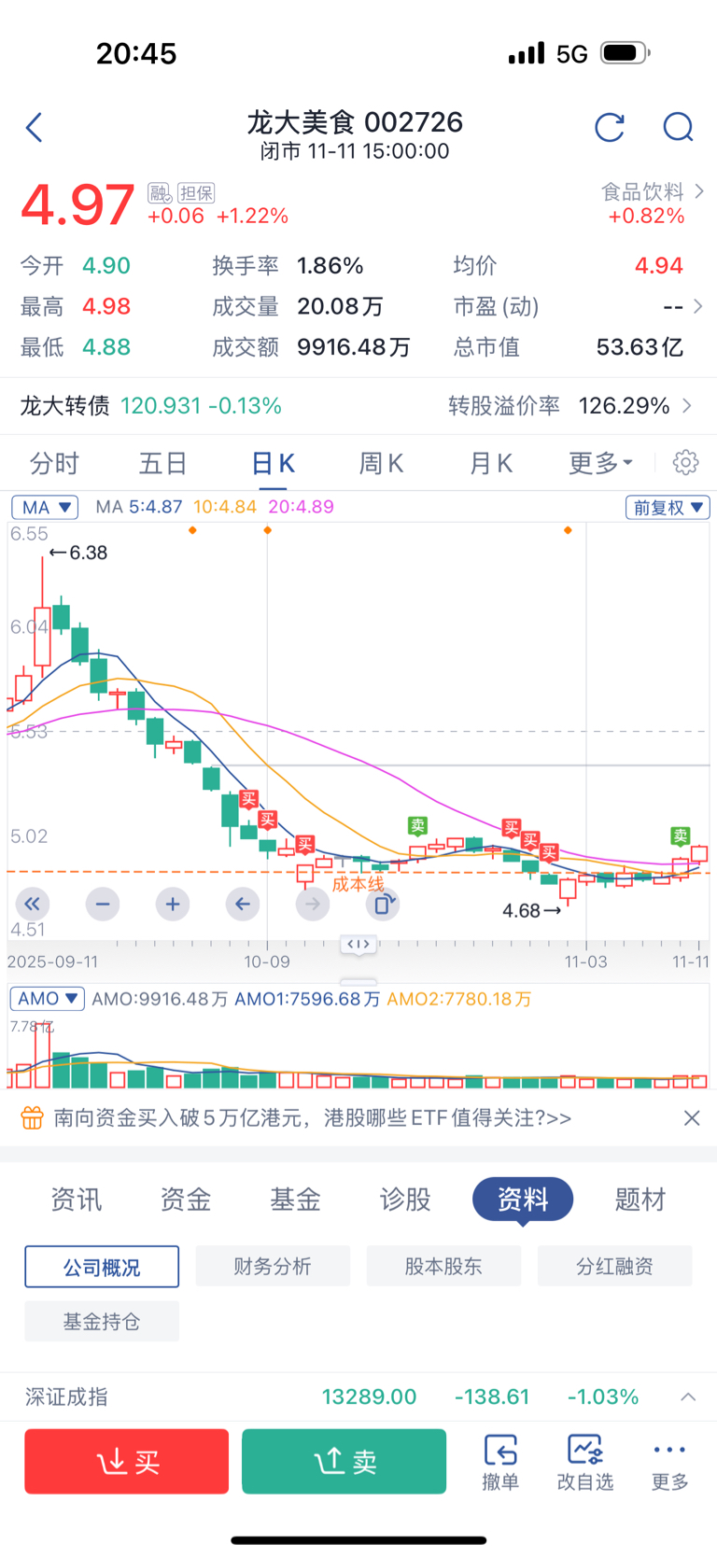
Task: Jump to earliest data double-arrow icon
Action: coord(33,904)
